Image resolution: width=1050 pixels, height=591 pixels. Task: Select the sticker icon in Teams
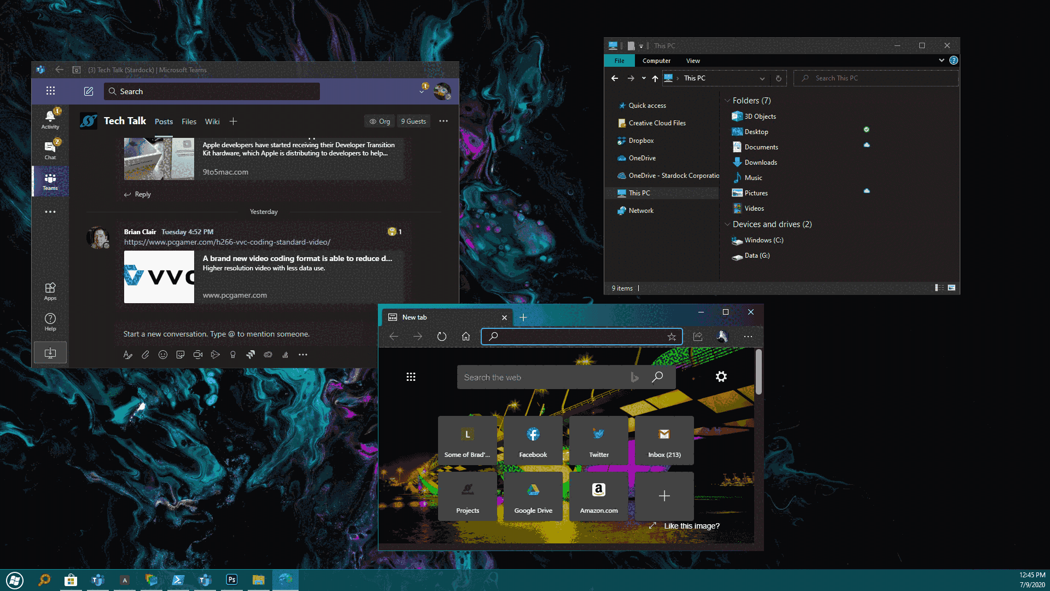pyautogui.click(x=180, y=355)
